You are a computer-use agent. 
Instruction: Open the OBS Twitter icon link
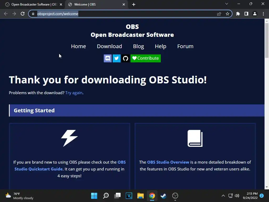point(116,58)
